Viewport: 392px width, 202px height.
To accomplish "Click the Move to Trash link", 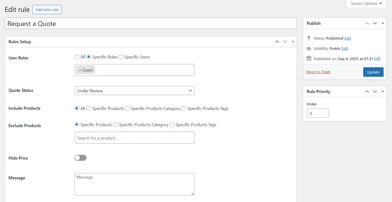I will tap(318, 72).
